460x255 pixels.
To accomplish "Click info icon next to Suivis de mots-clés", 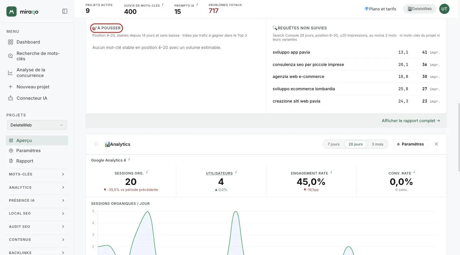I will [x=163, y=4].
